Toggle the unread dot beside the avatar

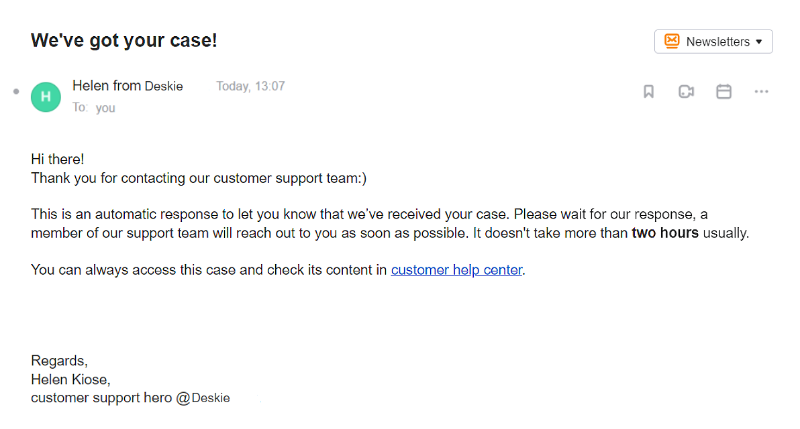click(16, 92)
